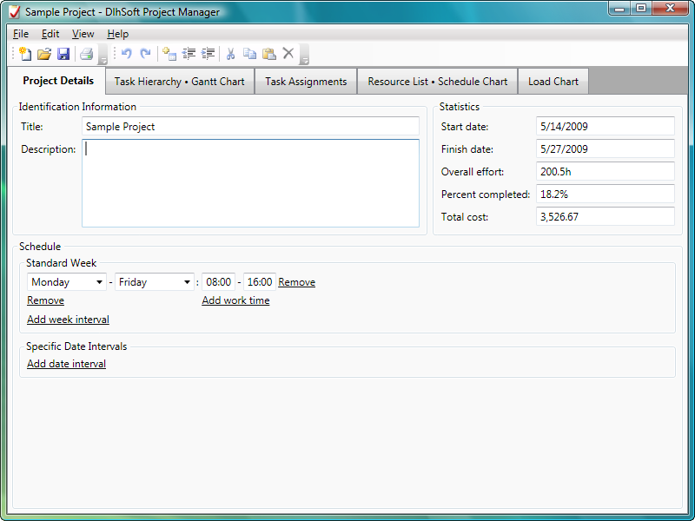Click the Save floppy disk icon
The width and height of the screenshot is (695, 521).
coord(63,54)
